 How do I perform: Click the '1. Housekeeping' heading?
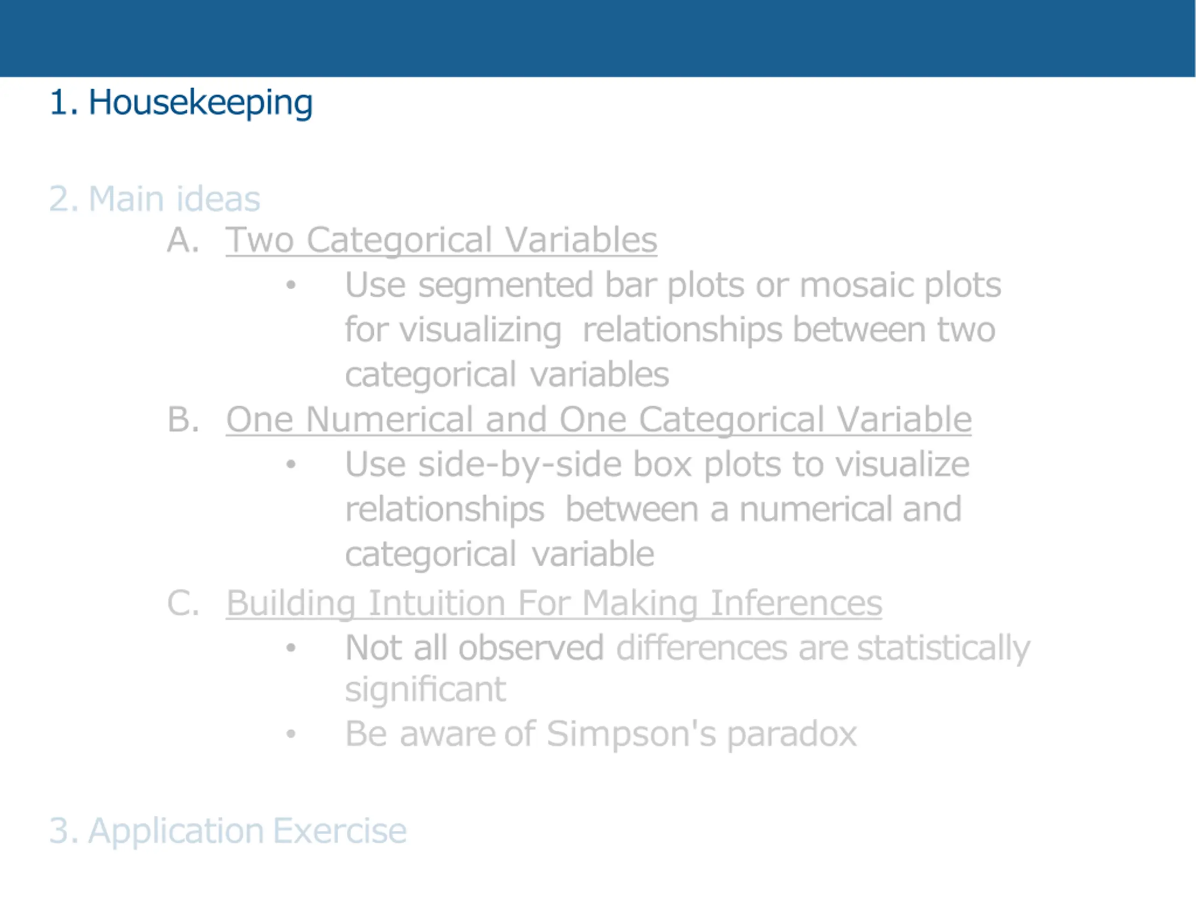point(181,103)
